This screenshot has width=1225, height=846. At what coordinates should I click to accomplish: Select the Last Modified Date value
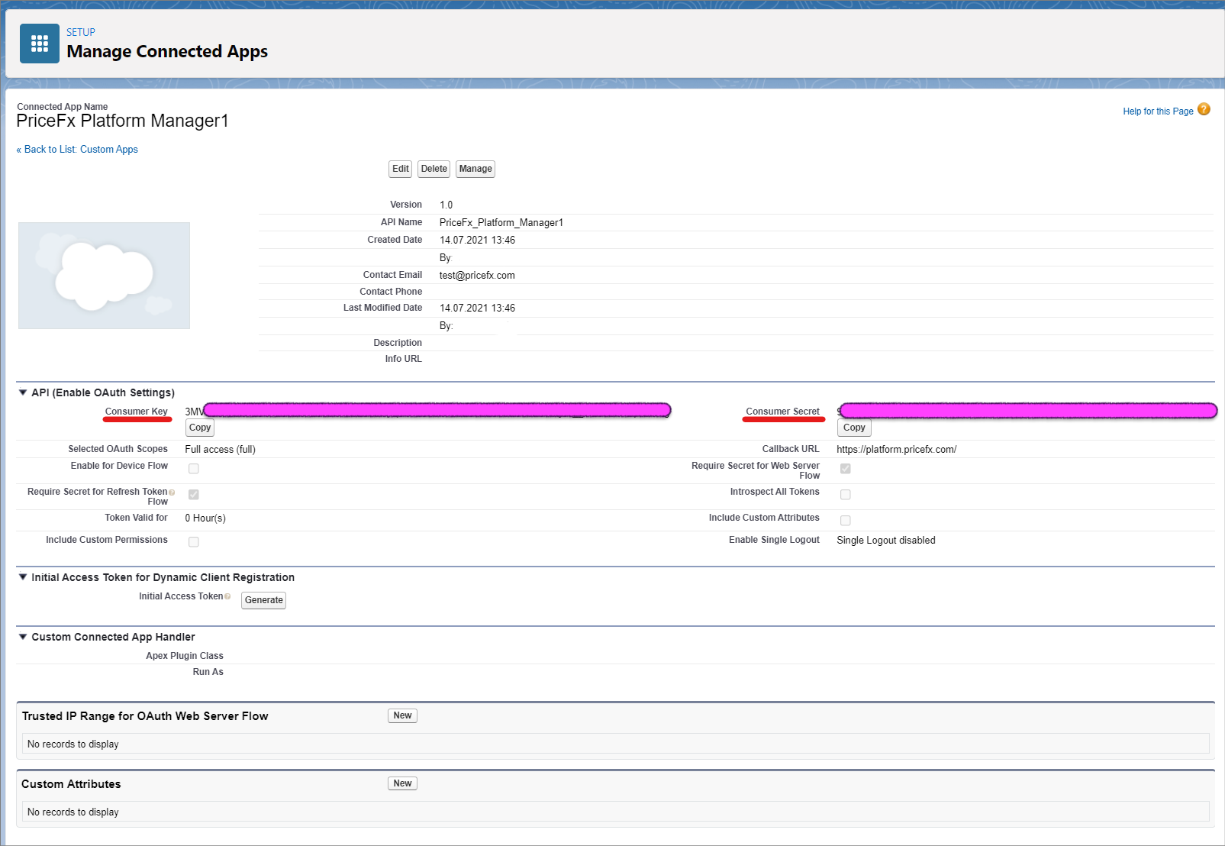click(x=478, y=308)
